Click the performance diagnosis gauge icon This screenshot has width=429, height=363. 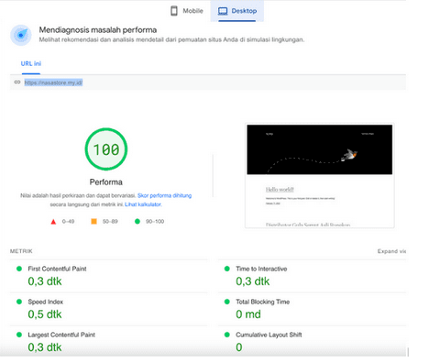(21, 35)
